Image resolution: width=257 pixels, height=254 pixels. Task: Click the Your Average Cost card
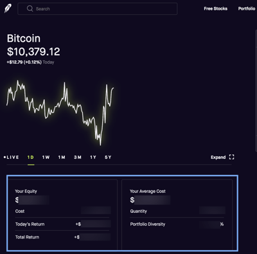177,215
